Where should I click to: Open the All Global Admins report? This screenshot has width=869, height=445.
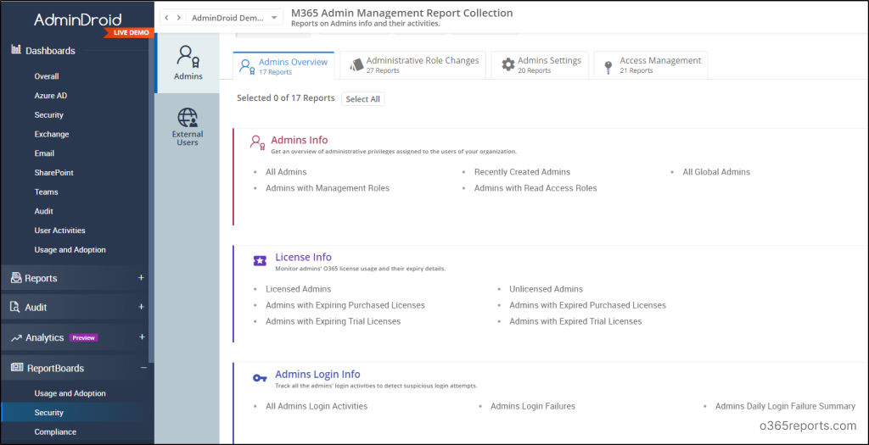point(716,172)
